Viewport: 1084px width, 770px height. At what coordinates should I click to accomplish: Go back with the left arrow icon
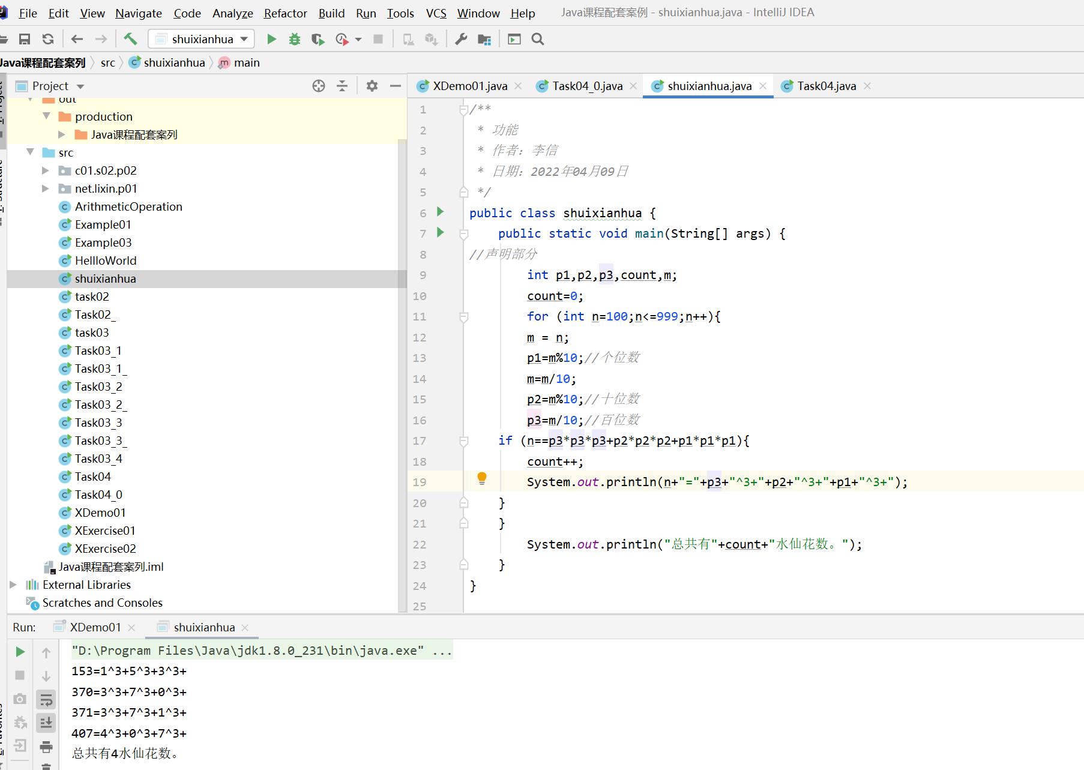(77, 39)
